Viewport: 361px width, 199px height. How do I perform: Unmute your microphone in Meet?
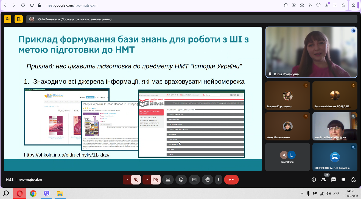(x=136, y=180)
